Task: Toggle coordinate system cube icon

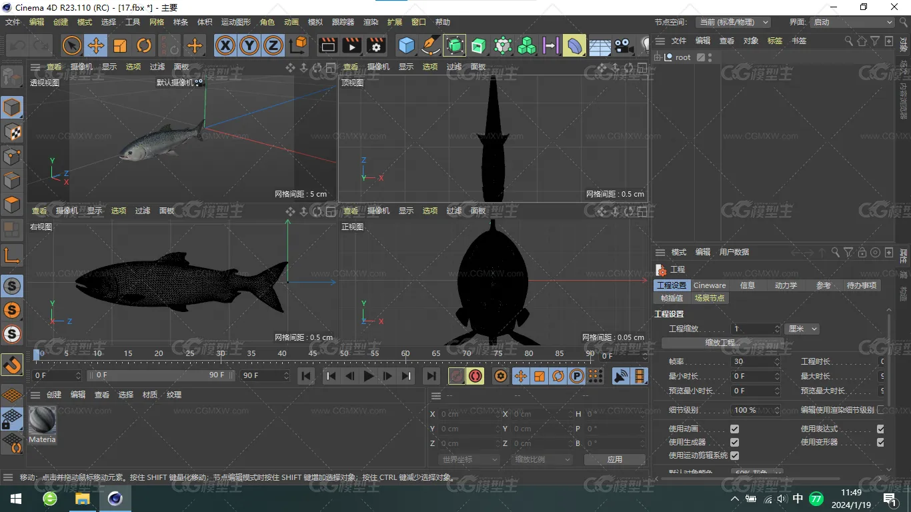Action: pyautogui.click(x=299, y=45)
